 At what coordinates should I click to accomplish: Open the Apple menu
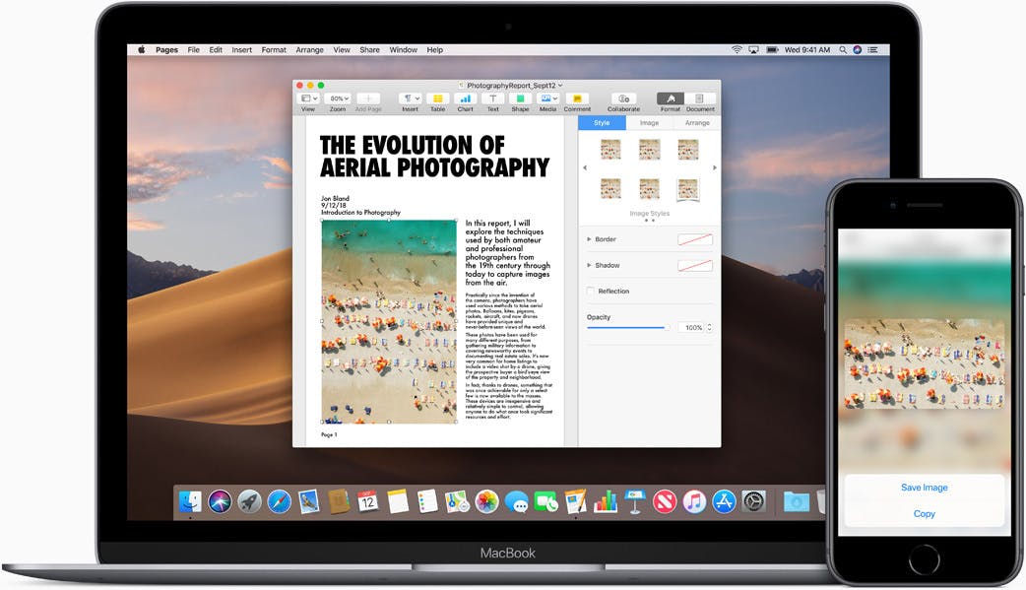coord(141,50)
